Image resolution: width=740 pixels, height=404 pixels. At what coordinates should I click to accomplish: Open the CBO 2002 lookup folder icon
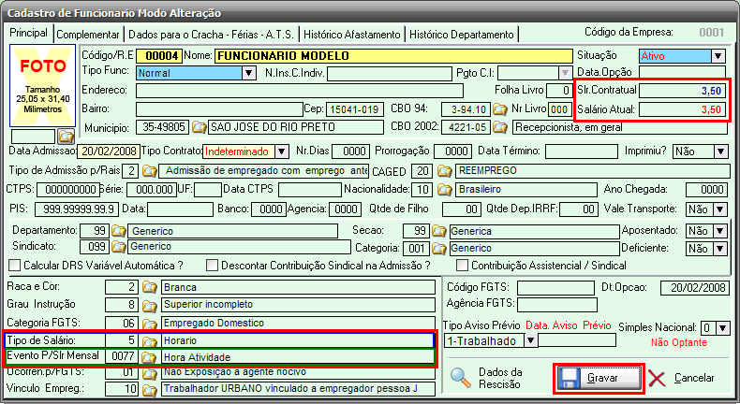pos(500,127)
